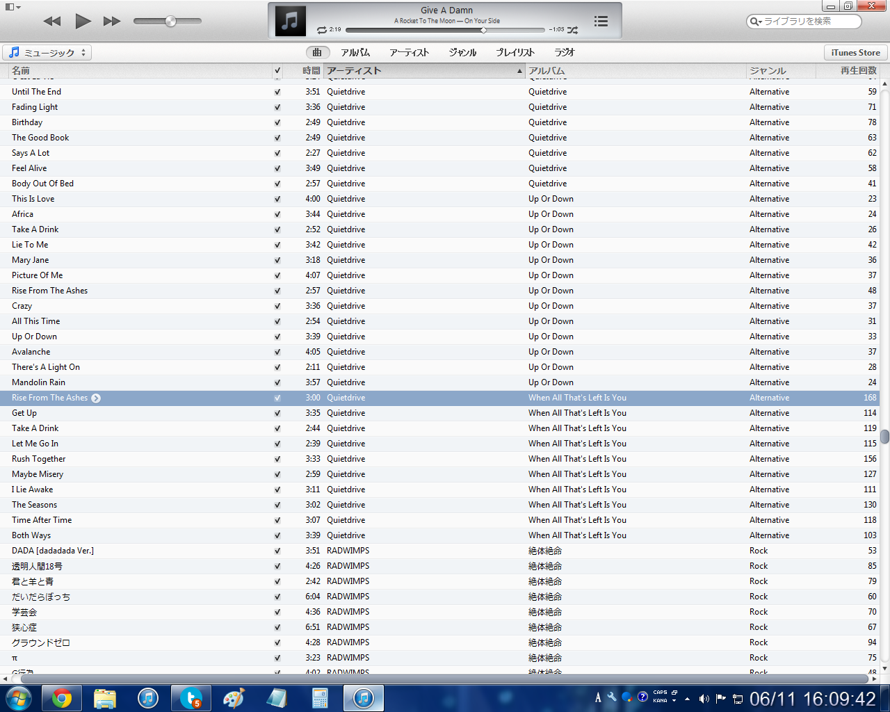Uncheck the Until The End song checkbox
The width and height of the screenshot is (890, 712).
[x=277, y=92]
